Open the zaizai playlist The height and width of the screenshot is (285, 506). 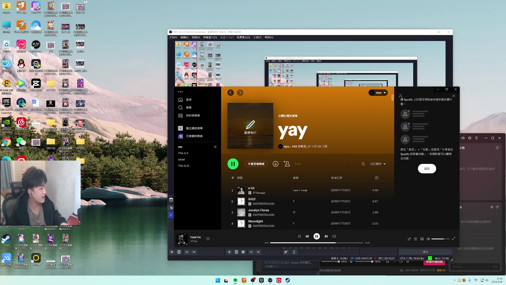(182, 159)
